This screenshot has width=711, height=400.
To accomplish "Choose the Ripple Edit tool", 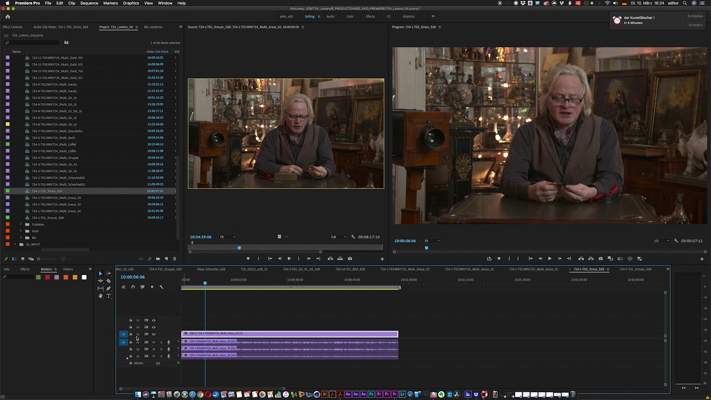I will (101, 281).
